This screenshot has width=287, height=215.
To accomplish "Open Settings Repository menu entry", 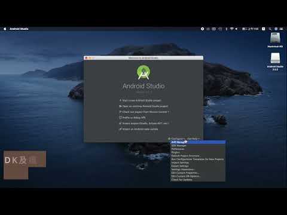I will tap(198, 170).
